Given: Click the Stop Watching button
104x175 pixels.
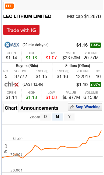Looking at the screenshot, I should (x=85, y=107).
